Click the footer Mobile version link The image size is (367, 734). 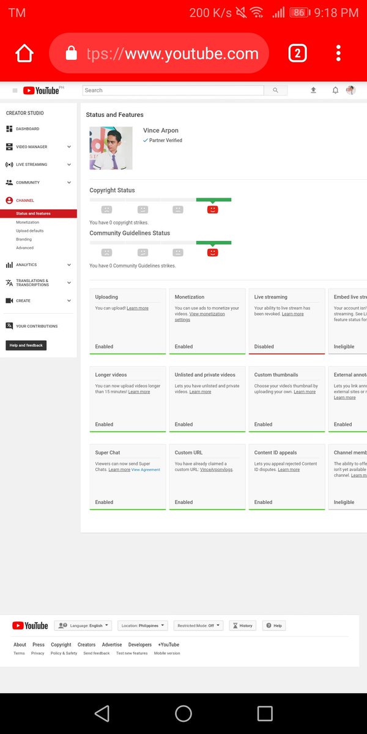point(167,653)
